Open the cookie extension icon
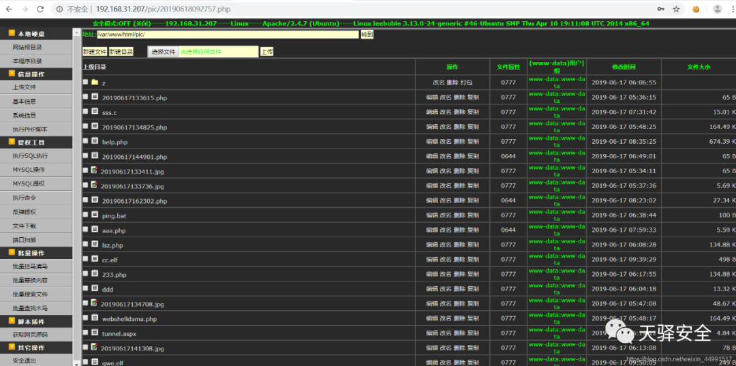This screenshot has width=736, height=366. tap(696, 9)
